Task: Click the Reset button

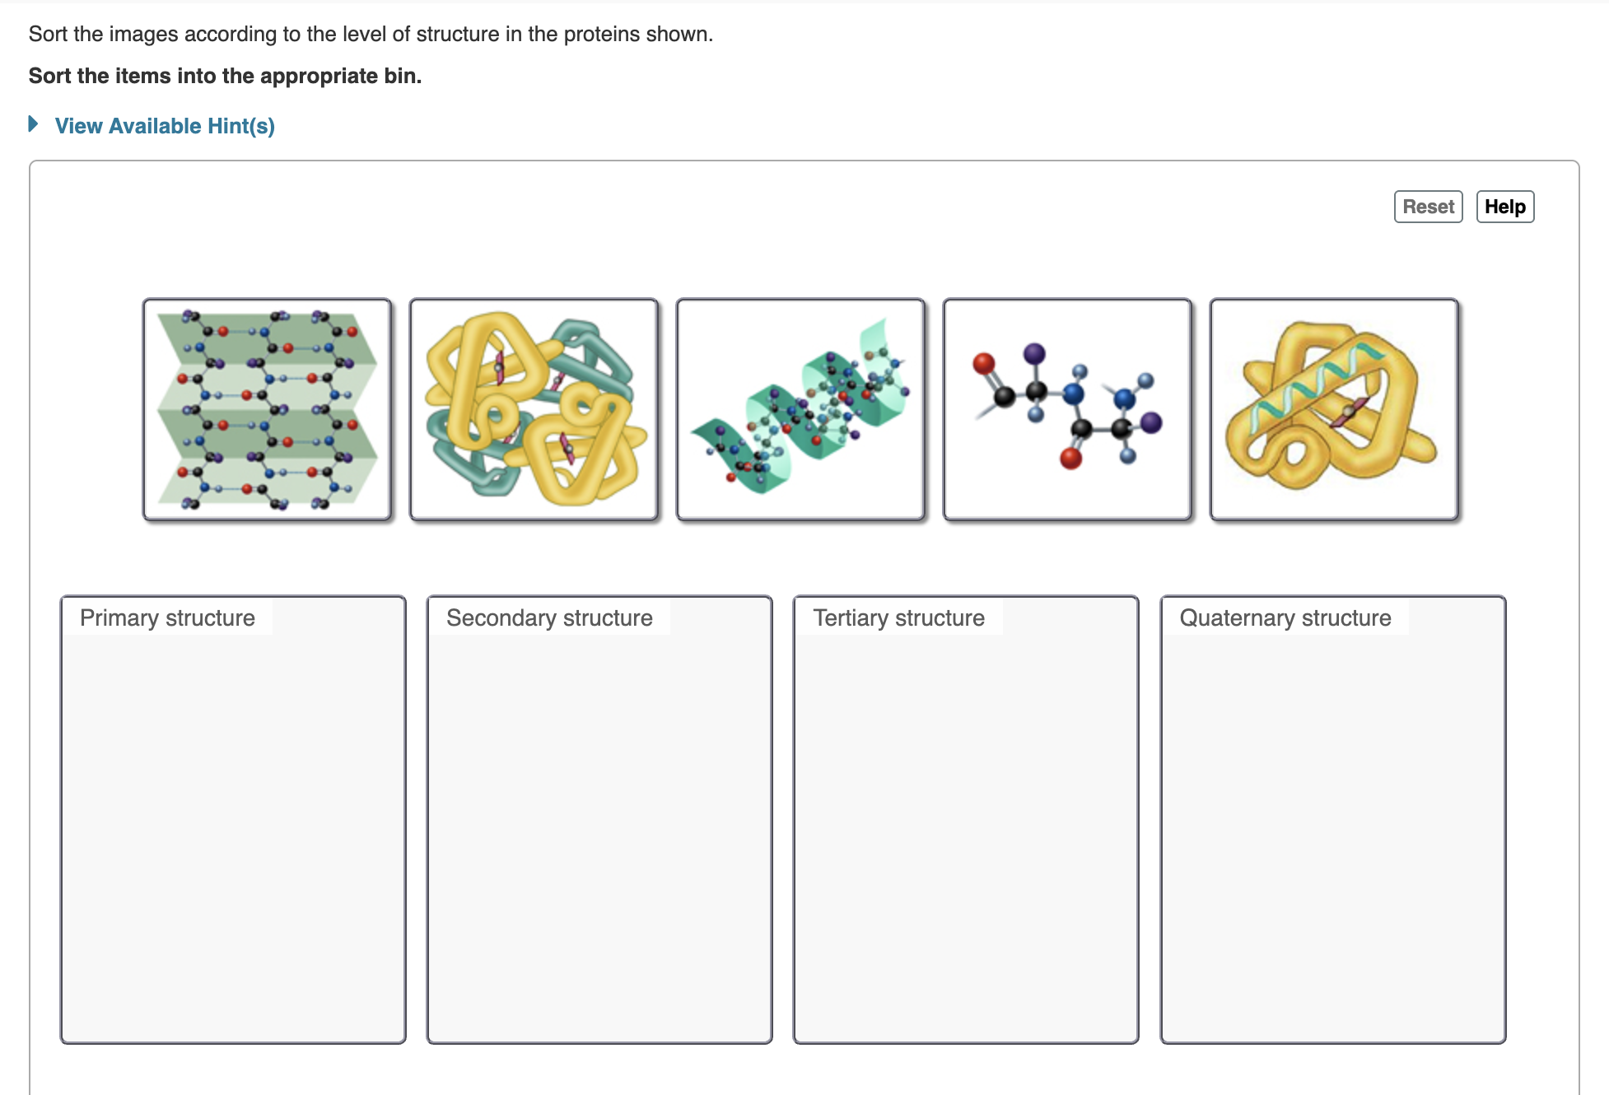Action: tap(1428, 207)
